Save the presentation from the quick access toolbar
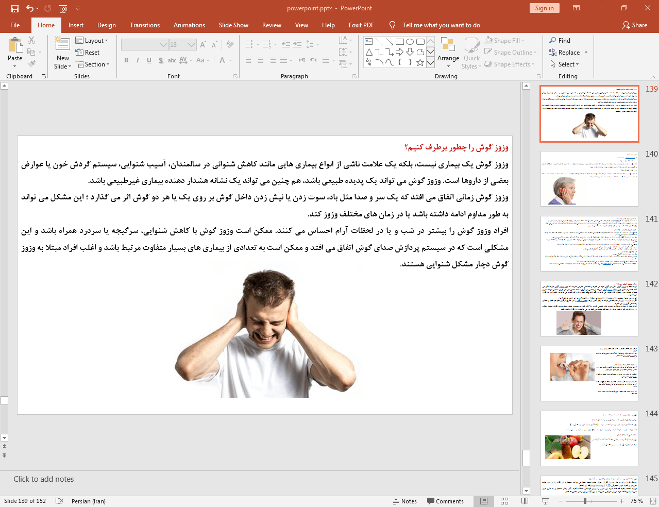Image resolution: width=659 pixels, height=507 pixels. (14, 8)
